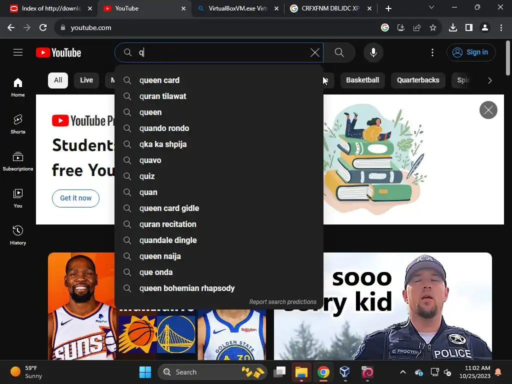This screenshot has height=384, width=512.
Task: Choose 'quando rondo' suggestion
Action: [x=219, y=128]
